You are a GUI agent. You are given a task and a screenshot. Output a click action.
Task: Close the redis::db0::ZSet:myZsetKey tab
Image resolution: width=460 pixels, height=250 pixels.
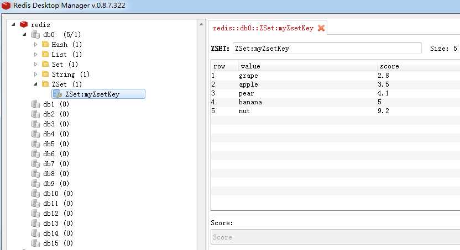pyautogui.click(x=321, y=28)
